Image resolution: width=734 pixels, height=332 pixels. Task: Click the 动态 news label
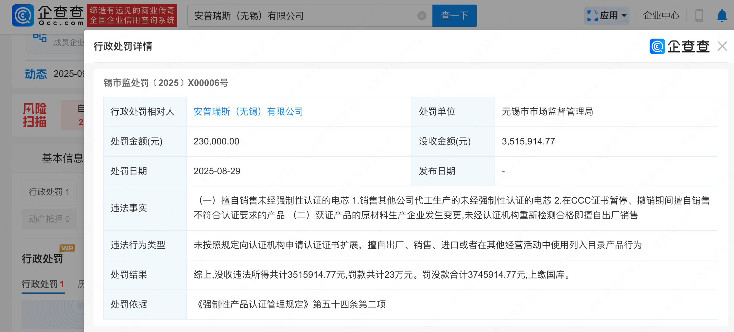[36, 74]
